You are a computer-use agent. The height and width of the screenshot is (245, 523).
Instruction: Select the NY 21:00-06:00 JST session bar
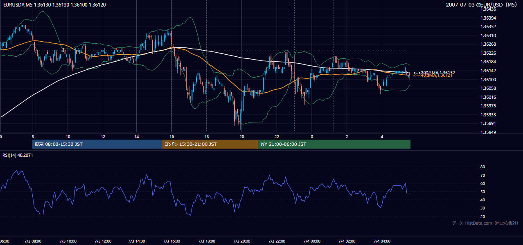click(x=334, y=144)
